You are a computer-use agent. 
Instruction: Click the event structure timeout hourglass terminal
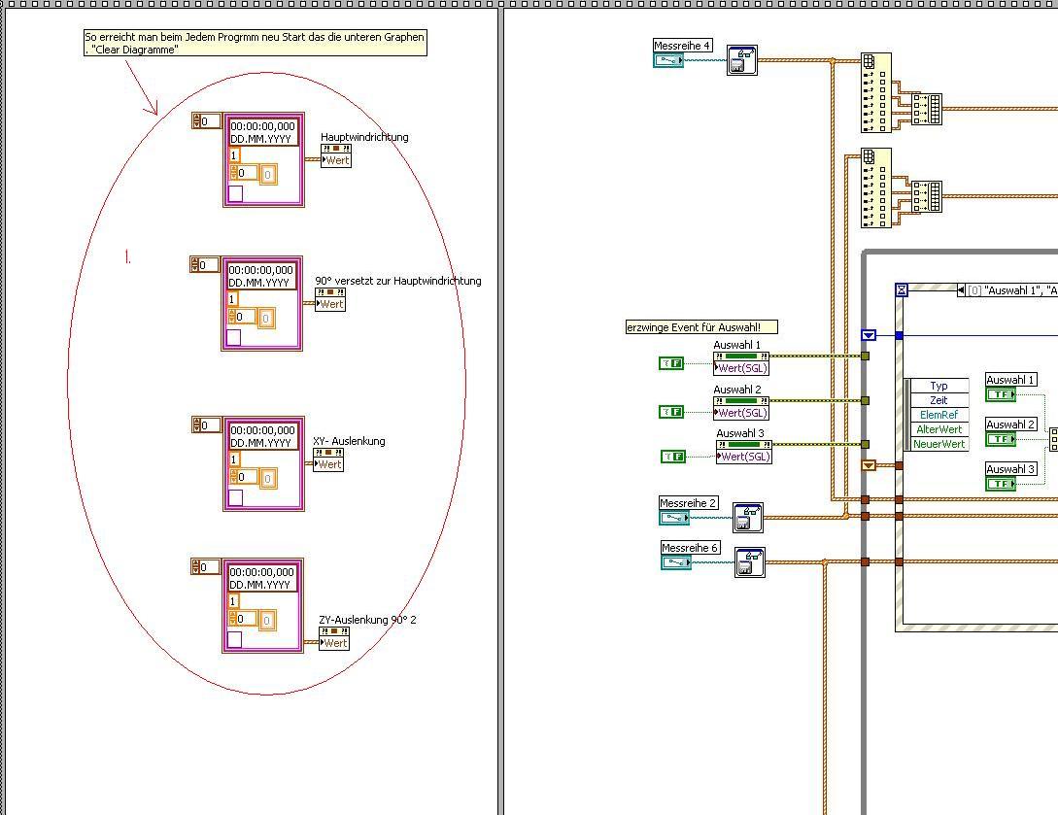coord(902,290)
